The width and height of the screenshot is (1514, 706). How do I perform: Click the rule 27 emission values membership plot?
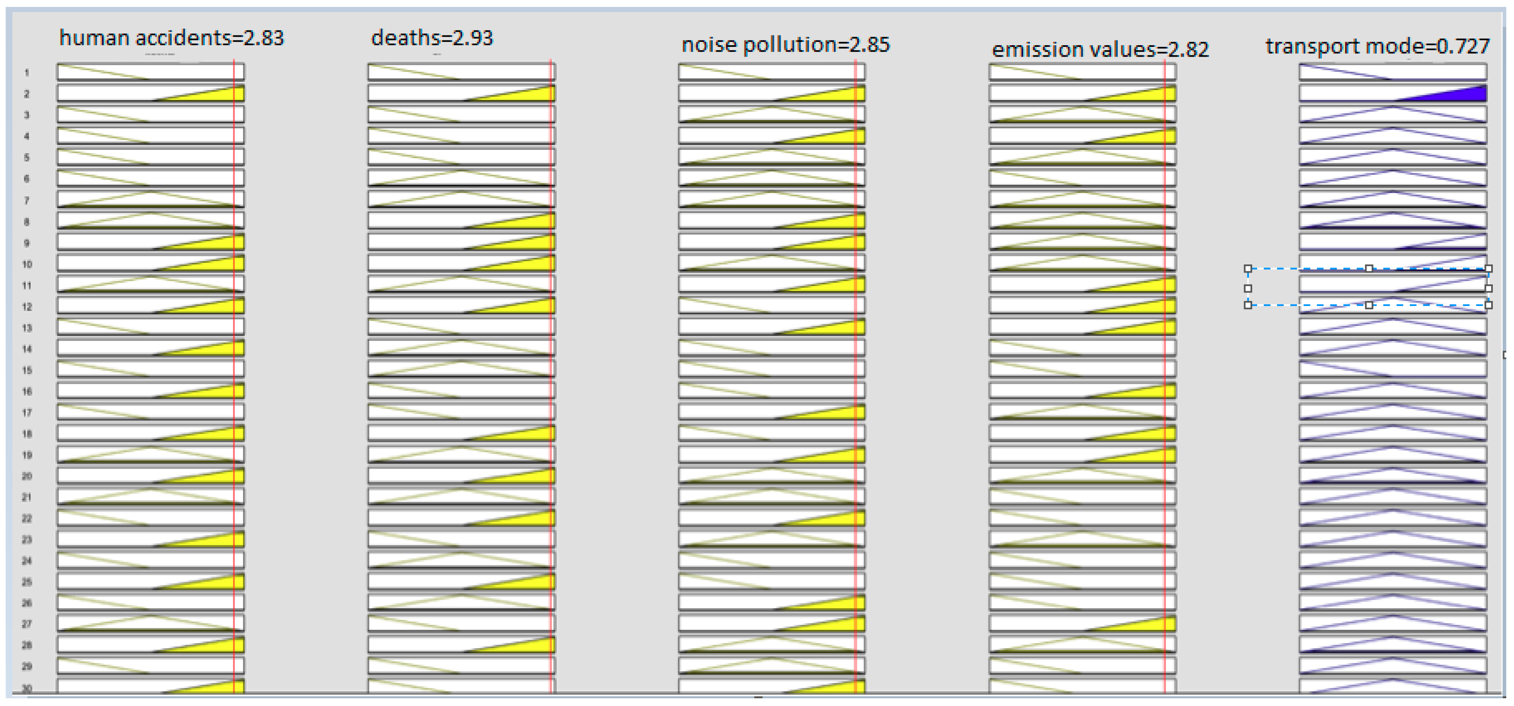tap(1082, 624)
